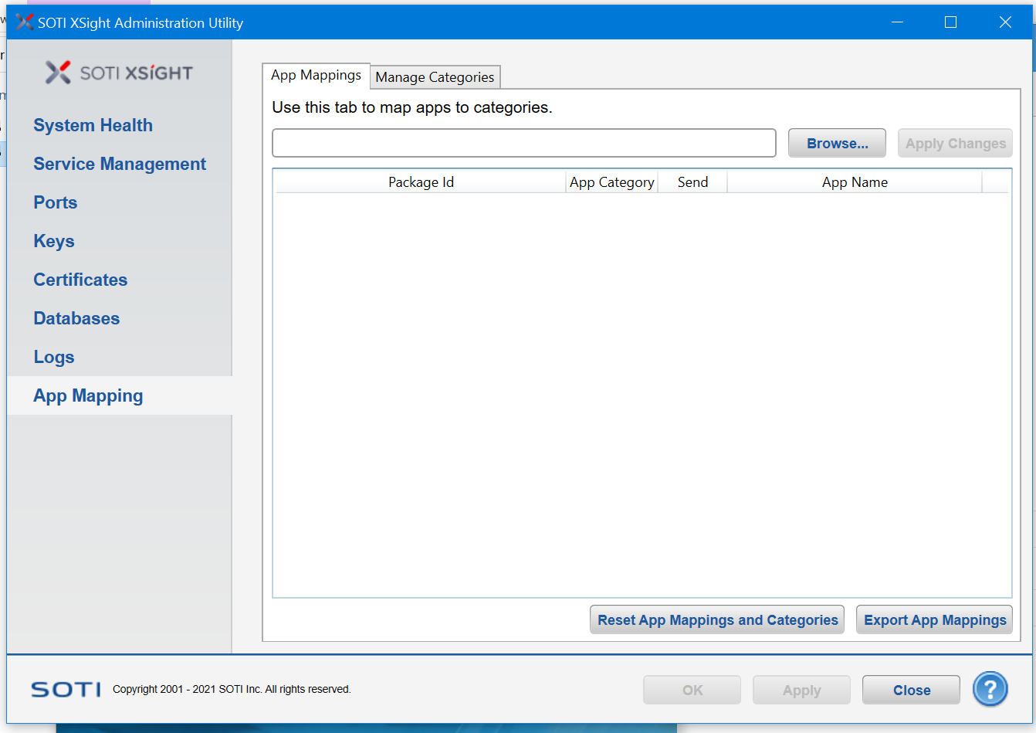This screenshot has height=733, width=1036.
Task: Click the file path input field
Action: click(524, 143)
